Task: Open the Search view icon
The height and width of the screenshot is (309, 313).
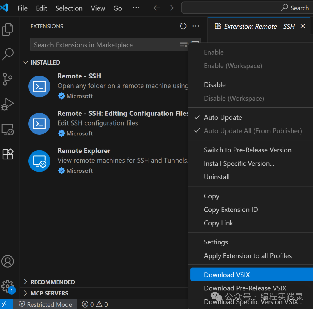Action: point(8,54)
